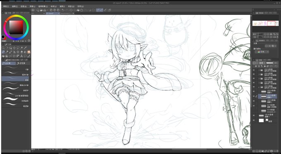Toggle visibility of layer 圖層 1

coord(254,115)
